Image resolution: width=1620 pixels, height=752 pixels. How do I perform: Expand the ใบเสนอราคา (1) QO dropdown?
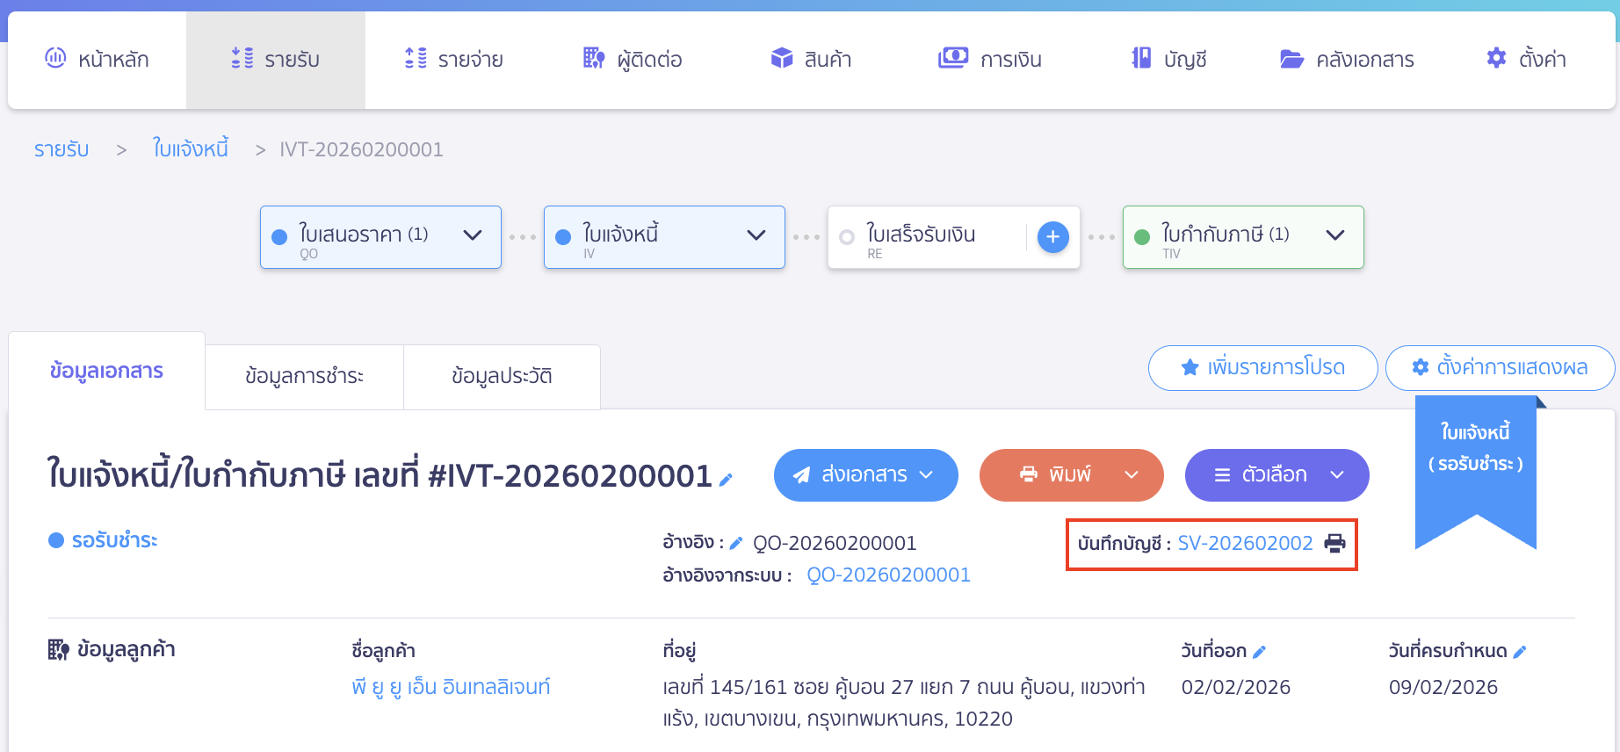click(473, 235)
